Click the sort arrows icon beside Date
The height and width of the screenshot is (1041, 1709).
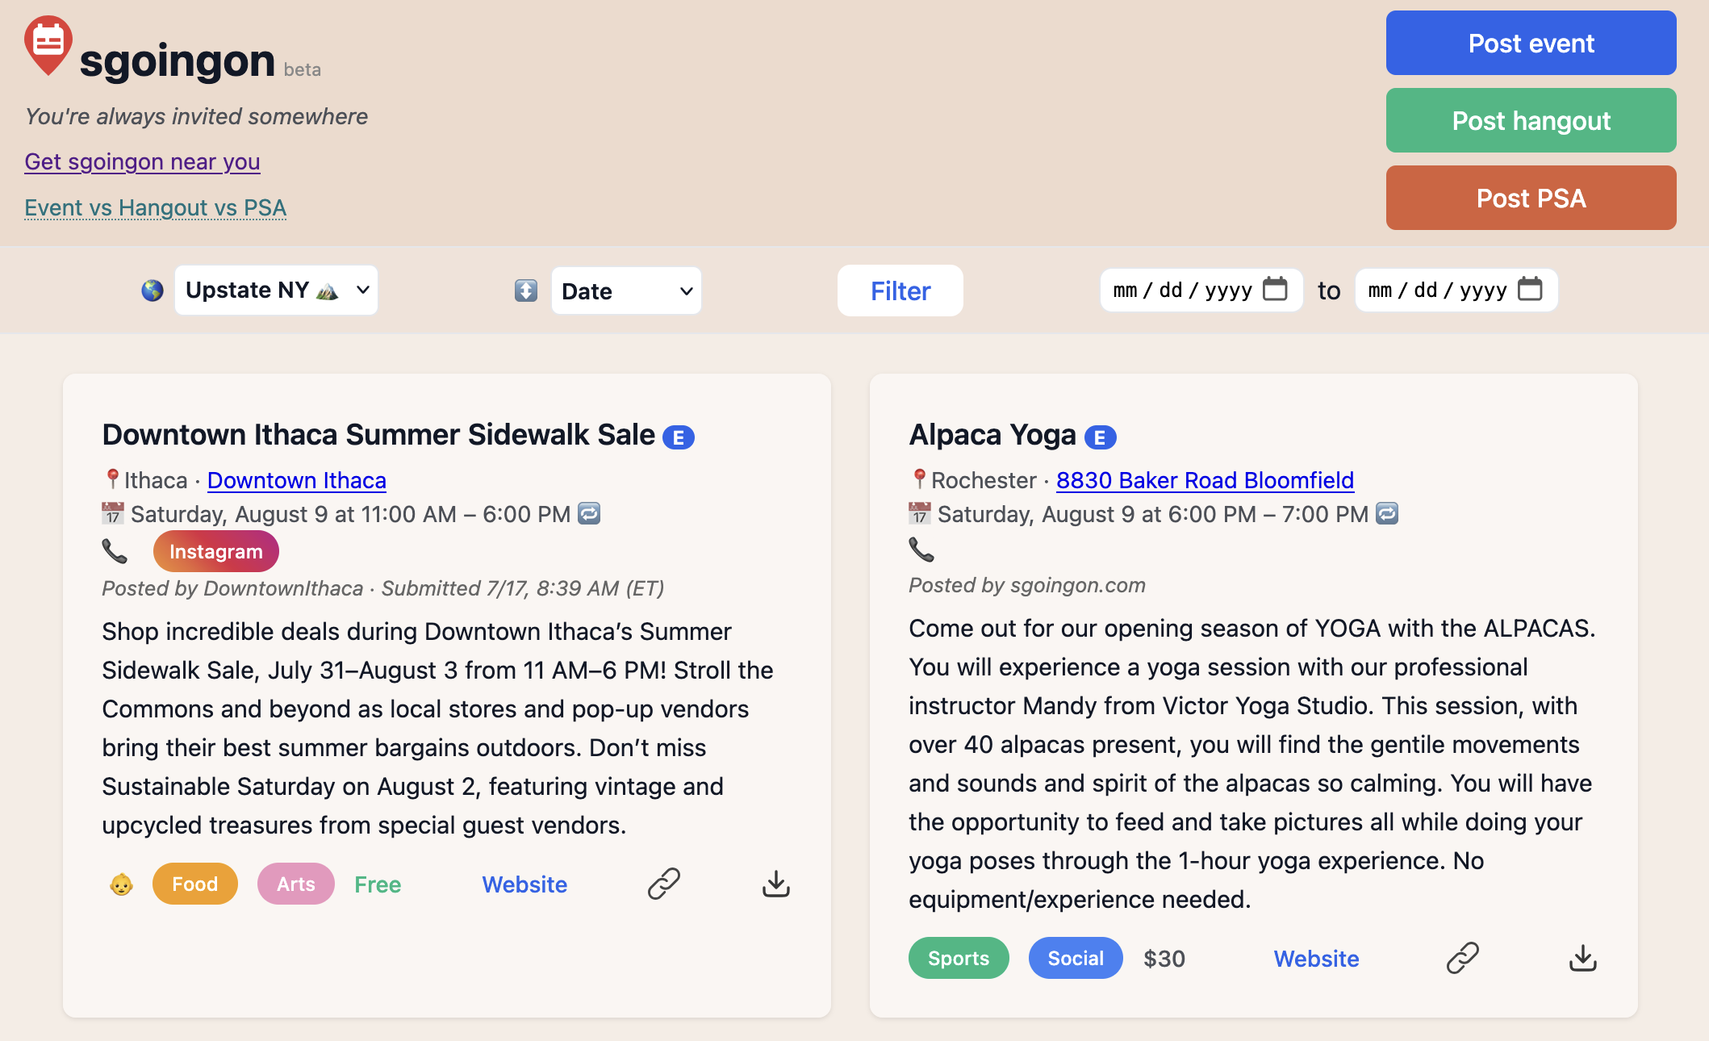point(526,291)
